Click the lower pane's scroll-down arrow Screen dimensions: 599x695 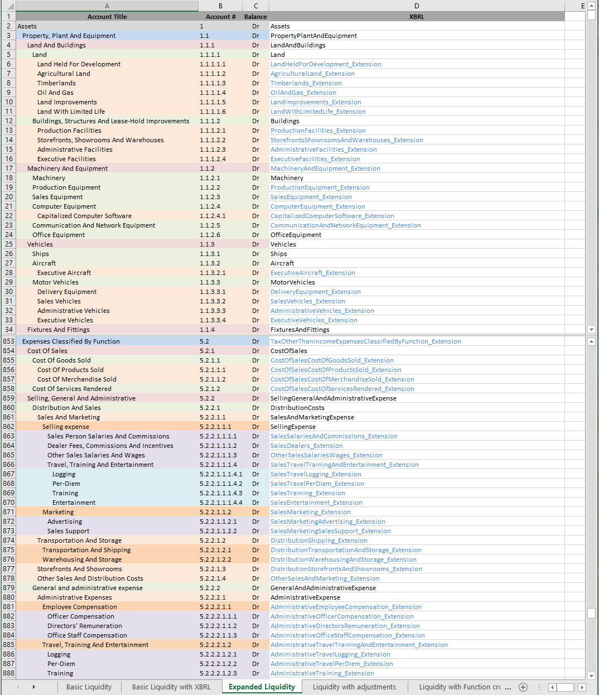coord(592,675)
